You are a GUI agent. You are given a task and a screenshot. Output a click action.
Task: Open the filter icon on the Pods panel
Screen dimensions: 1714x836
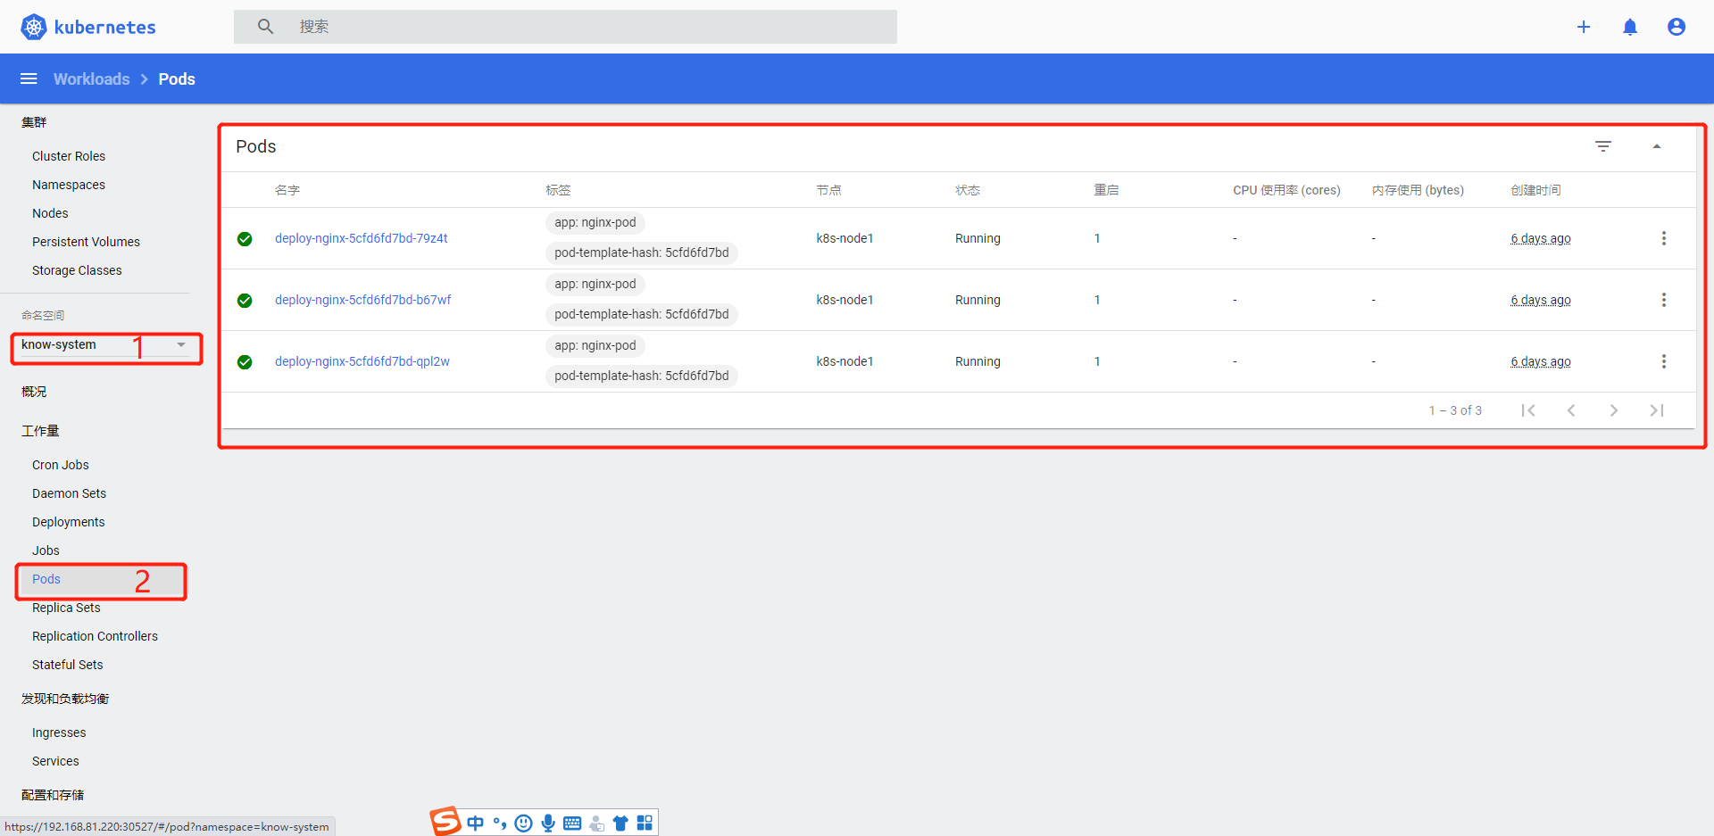[1604, 145]
